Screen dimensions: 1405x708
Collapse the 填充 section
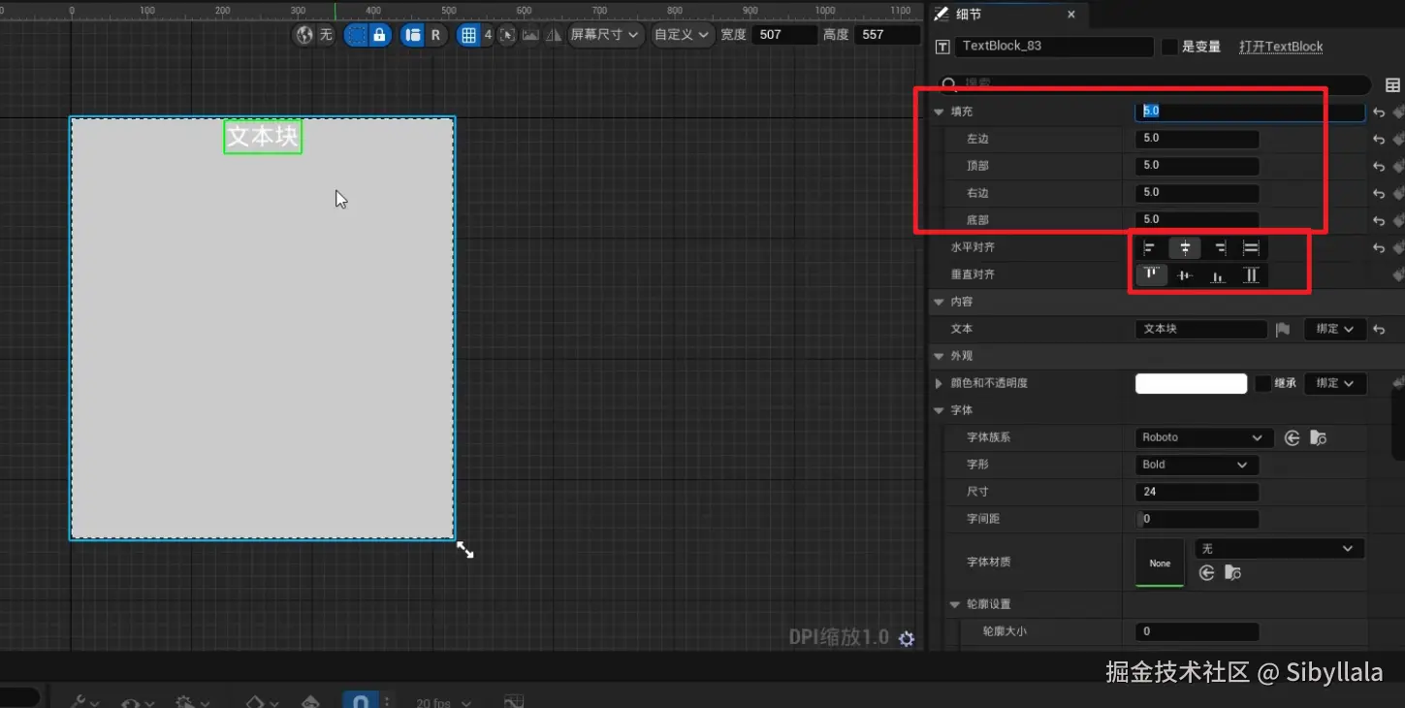click(x=939, y=112)
